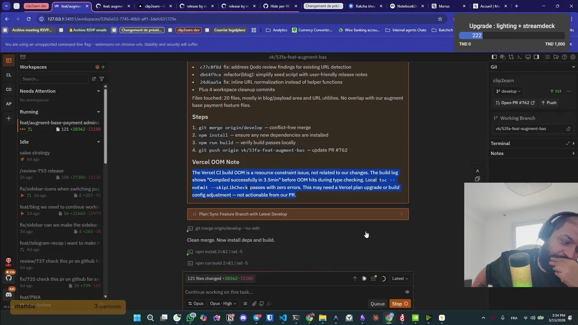The height and width of the screenshot is (325, 578).
Task: Toggle the preview monitor icon in top toolbar
Action: pyautogui.click(x=528, y=57)
